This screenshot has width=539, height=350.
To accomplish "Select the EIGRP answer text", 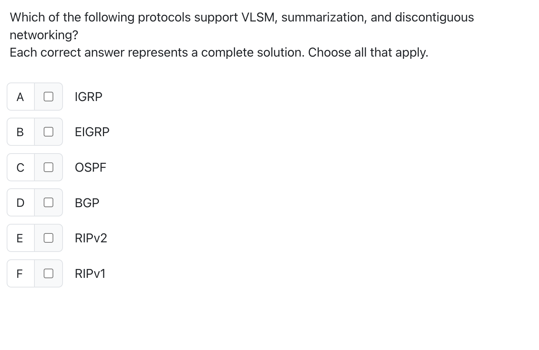I will pyautogui.click(x=92, y=132).
